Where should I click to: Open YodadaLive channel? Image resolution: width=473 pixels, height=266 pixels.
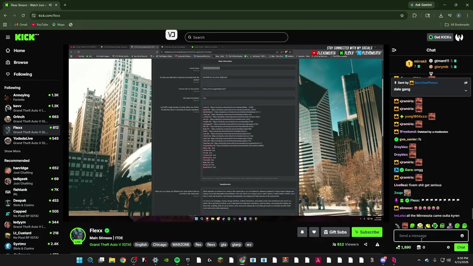[31, 141]
